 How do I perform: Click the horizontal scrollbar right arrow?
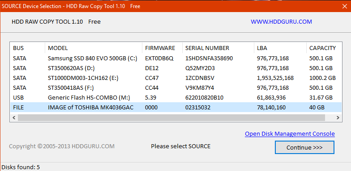[338, 118]
